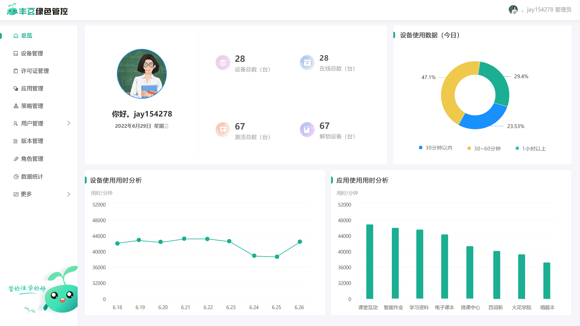Open 设备管理 device management
Screen dimensions: 580x326
tap(32, 53)
